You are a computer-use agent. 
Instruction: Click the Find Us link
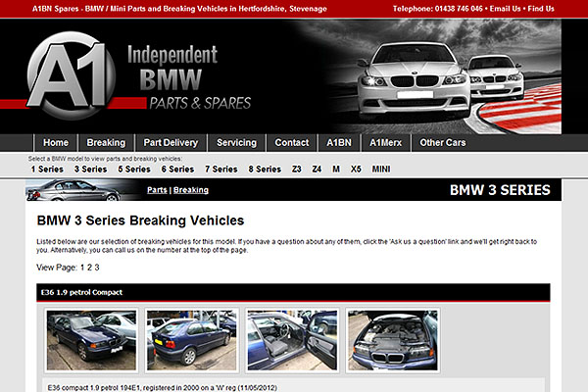(x=541, y=9)
